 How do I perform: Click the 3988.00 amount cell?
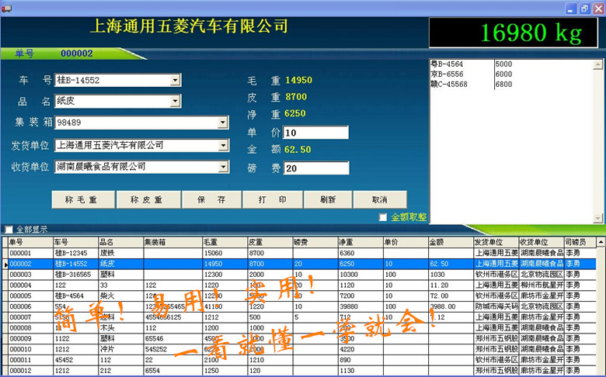[451, 306]
